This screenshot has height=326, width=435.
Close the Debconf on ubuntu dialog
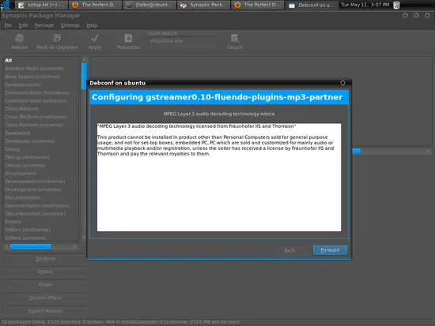[x=342, y=83]
